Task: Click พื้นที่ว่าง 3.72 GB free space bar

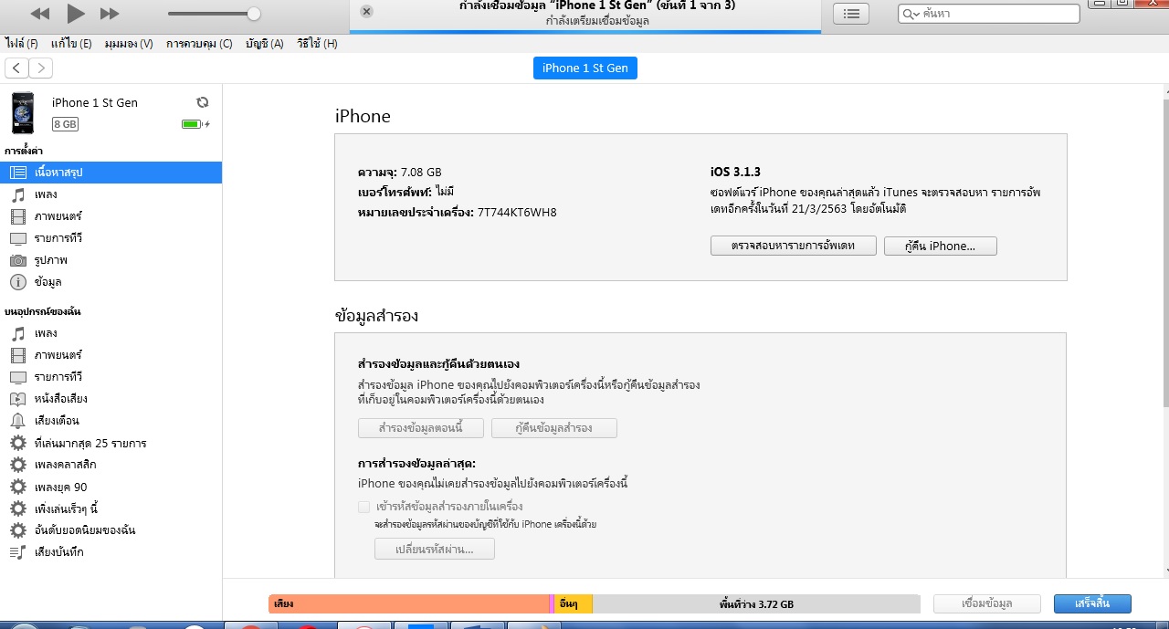Action: point(756,603)
